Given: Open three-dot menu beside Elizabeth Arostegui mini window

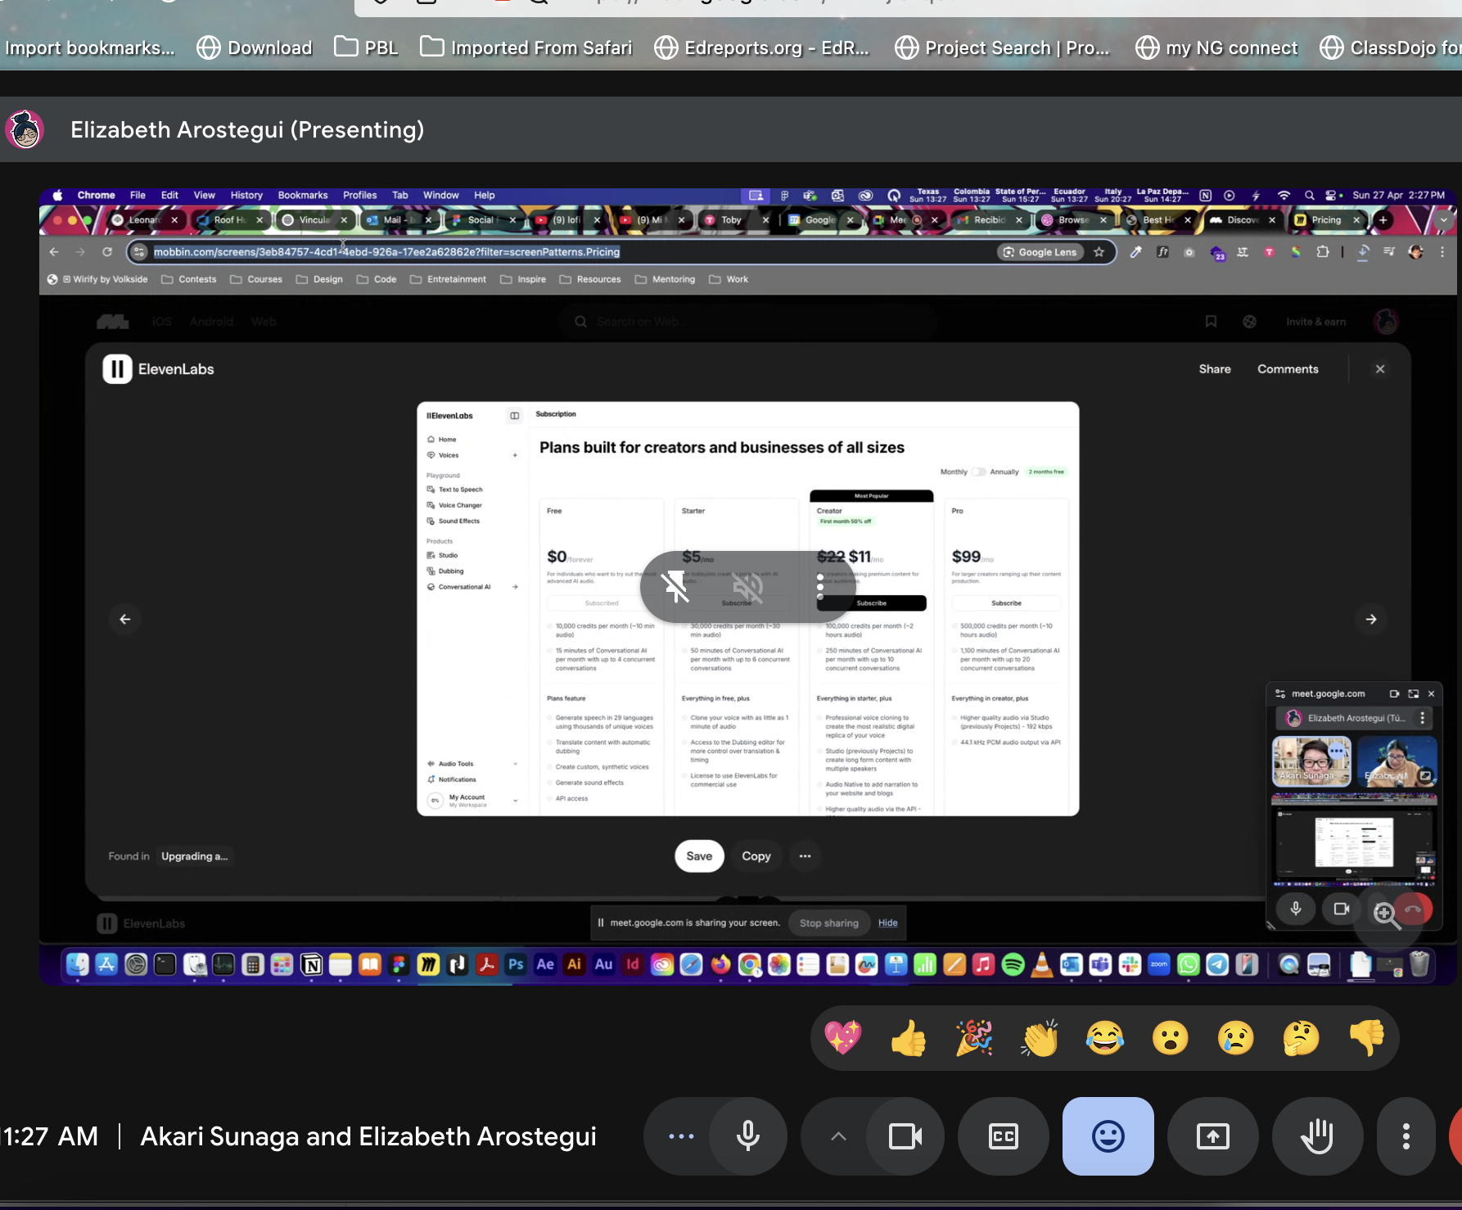Looking at the screenshot, I should [1423, 718].
